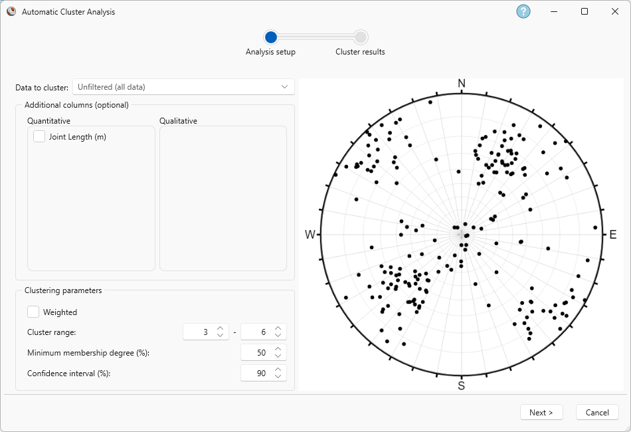Select the Cluster results step circle
Viewport: 631px width, 432px height.
tap(361, 37)
